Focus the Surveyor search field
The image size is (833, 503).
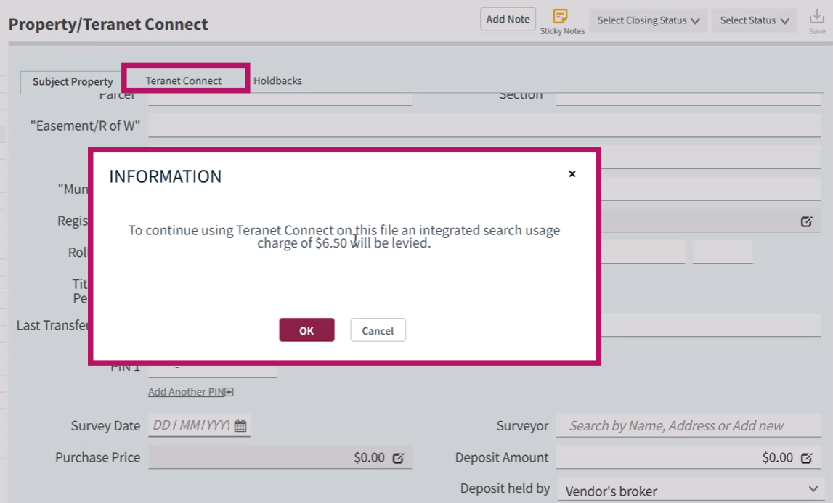pos(688,425)
